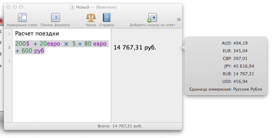Click the document proxy icon in title bar
Image resolution: width=272 pixels, height=138 pixels.
click(72, 7)
